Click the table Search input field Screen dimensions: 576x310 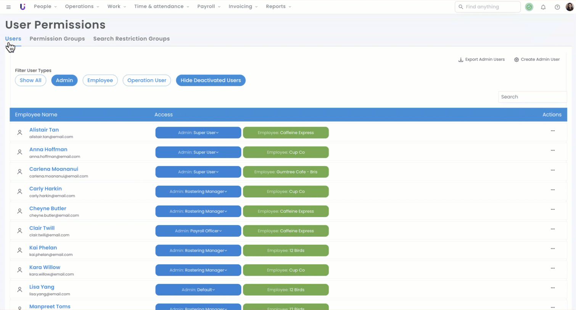coord(532,97)
